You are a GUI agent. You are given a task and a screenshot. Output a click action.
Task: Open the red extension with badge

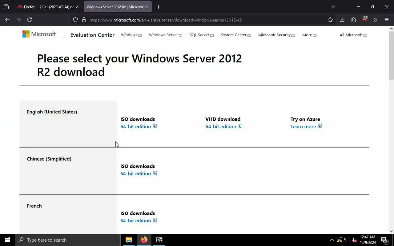[x=365, y=19]
